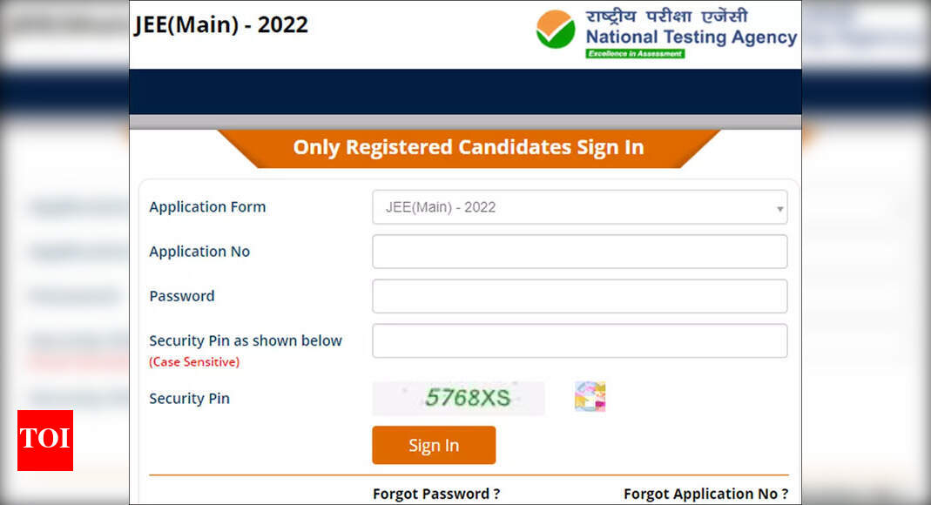The width and height of the screenshot is (931, 505).
Task: Click the Security Pin entry field
Action: coord(579,340)
